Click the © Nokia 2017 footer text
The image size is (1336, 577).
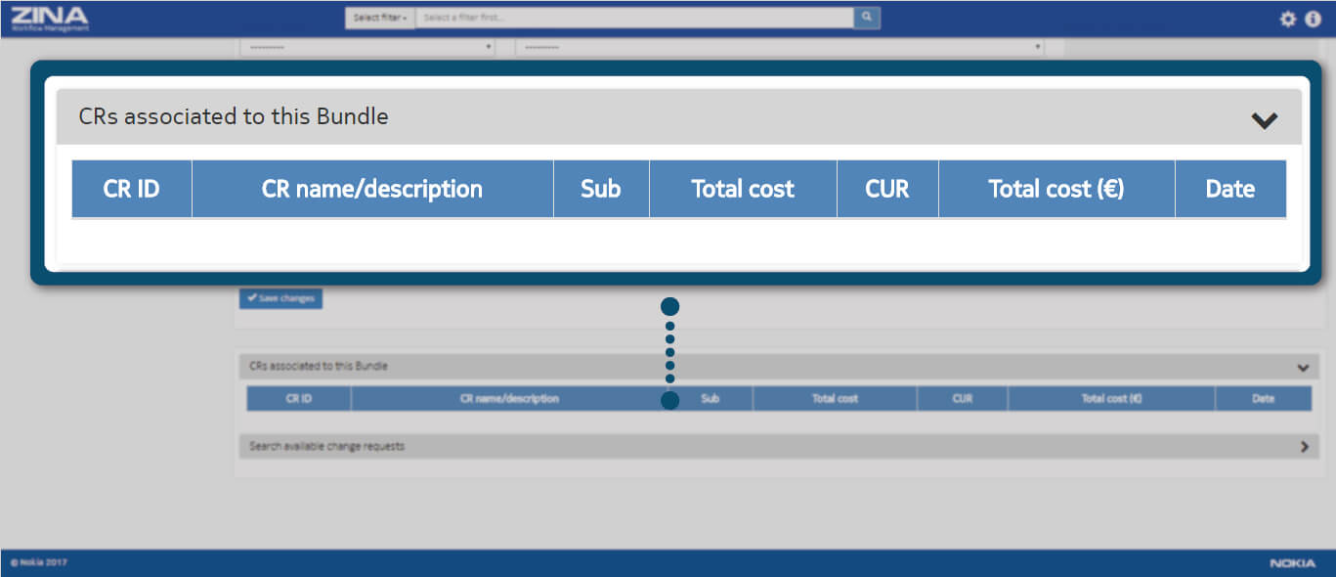tap(39, 562)
